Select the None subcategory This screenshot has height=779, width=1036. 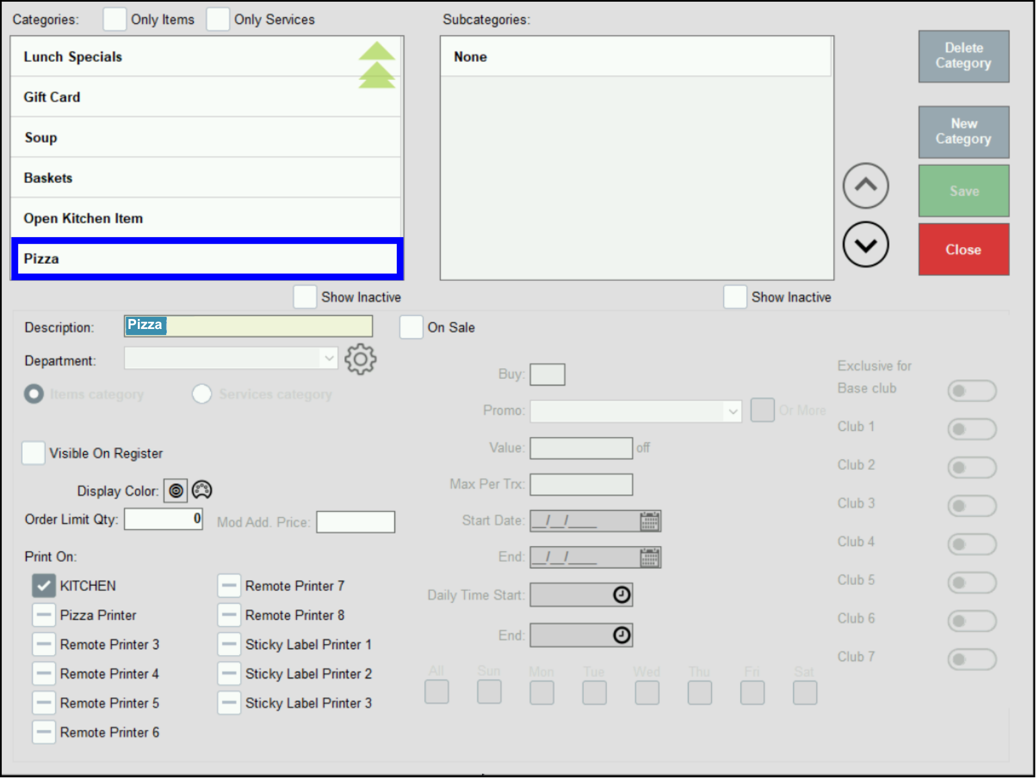pyautogui.click(x=636, y=56)
